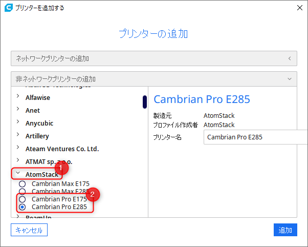Select the Alfawise label in printer list
The height and width of the screenshot is (247, 308).
pyautogui.click(x=38, y=97)
